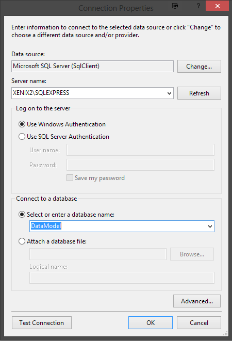The width and height of the screenshot is (232, 341).
Task: Click the Change... data source button
Action: coord(199,67)
